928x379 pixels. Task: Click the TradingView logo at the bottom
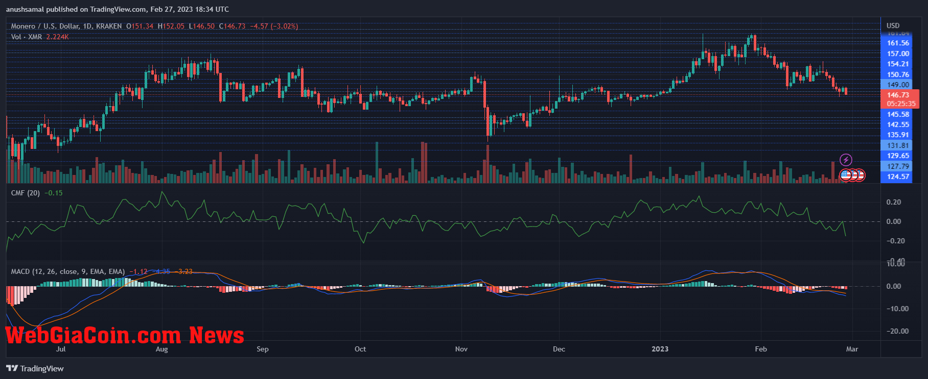point(35,368)
